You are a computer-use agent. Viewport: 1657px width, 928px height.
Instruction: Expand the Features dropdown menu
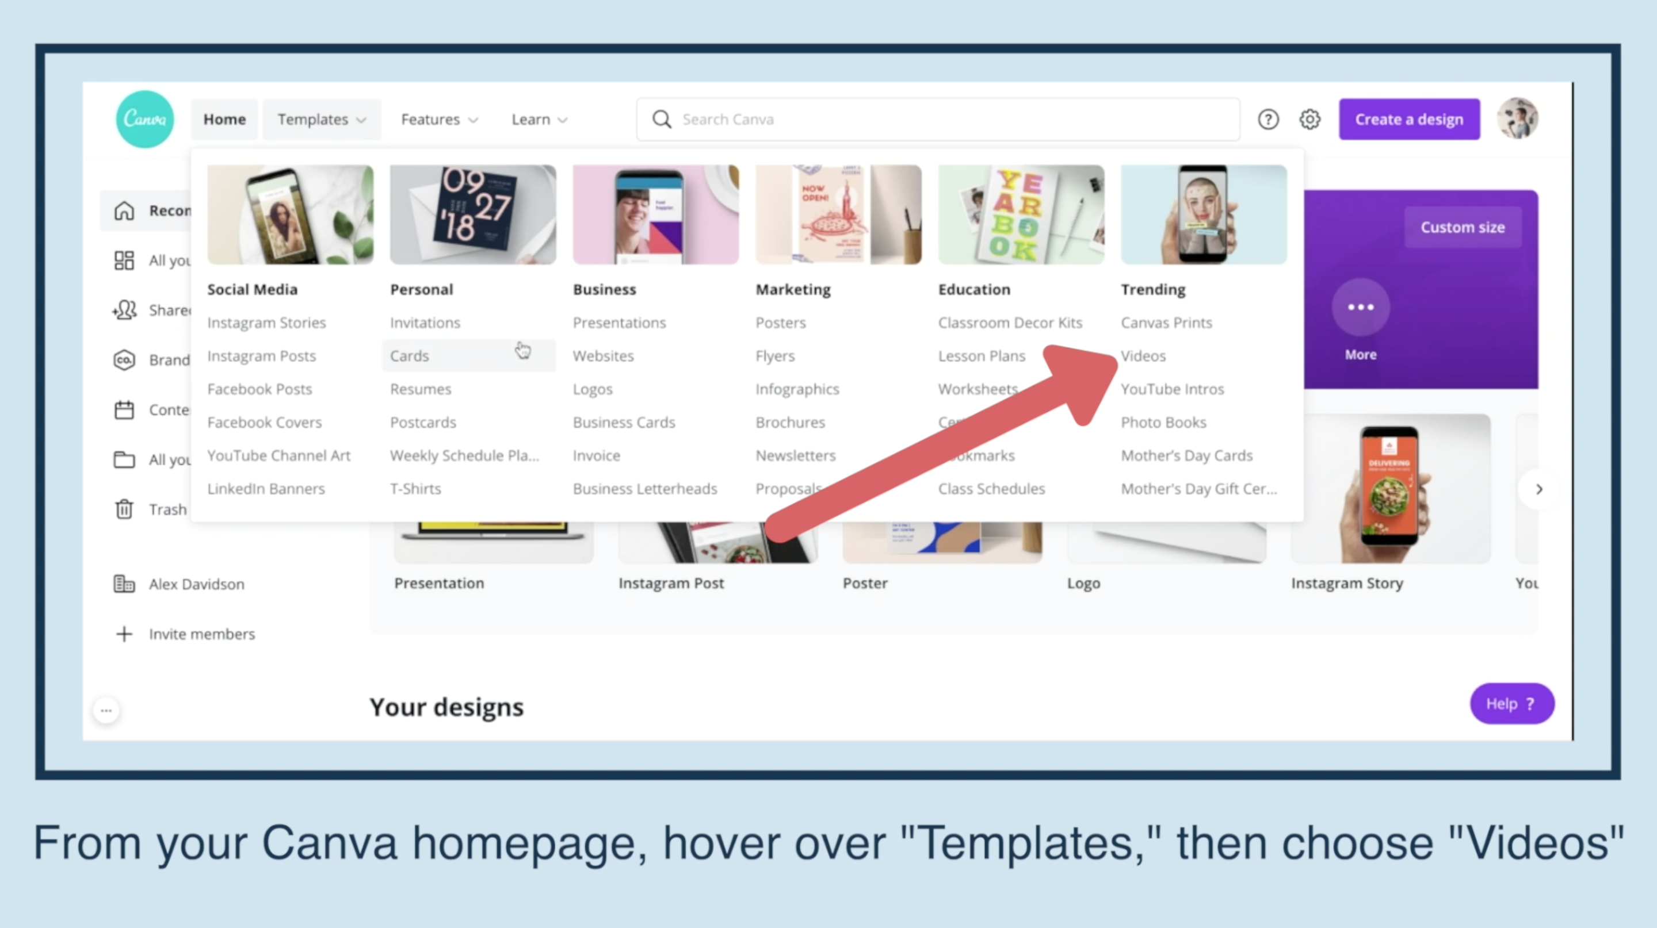click(x=437, y=118)
